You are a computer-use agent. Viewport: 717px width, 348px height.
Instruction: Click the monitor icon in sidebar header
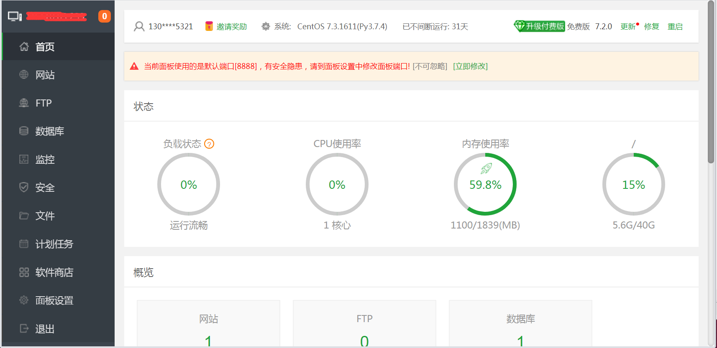(15, 17)
